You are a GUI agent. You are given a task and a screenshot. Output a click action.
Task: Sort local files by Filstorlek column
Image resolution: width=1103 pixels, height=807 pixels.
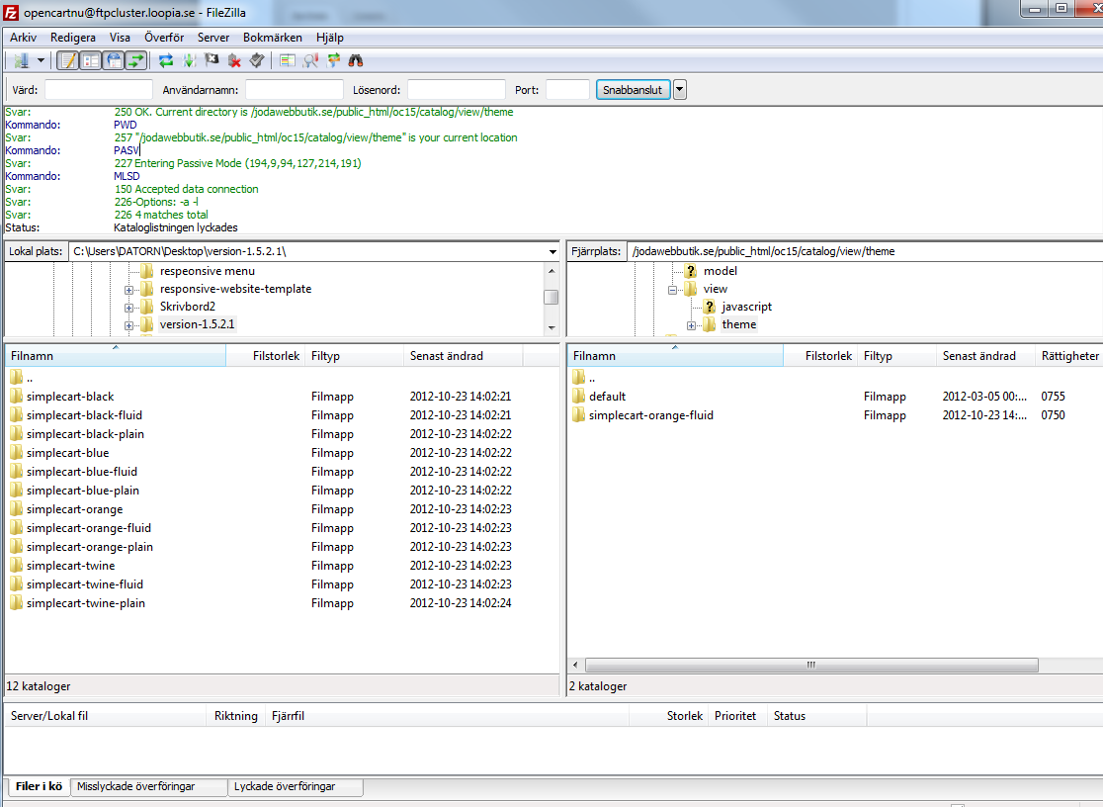coord(266,356)
